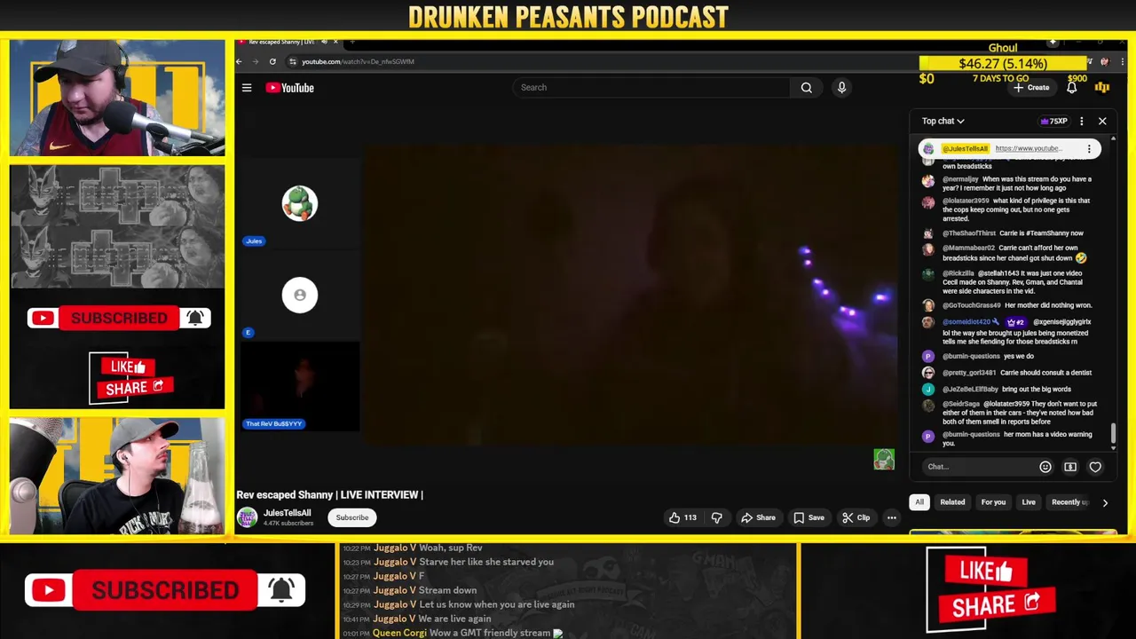The image size is (1136, 639).
Task: Start voice search with microphone icon
Action: pos(841,87)
